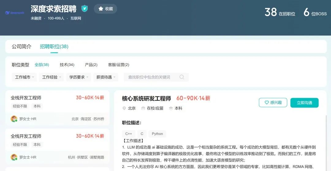This screenshot has width=331, height=171.
Task: Click the search magnifier icon
Action: 181,77
